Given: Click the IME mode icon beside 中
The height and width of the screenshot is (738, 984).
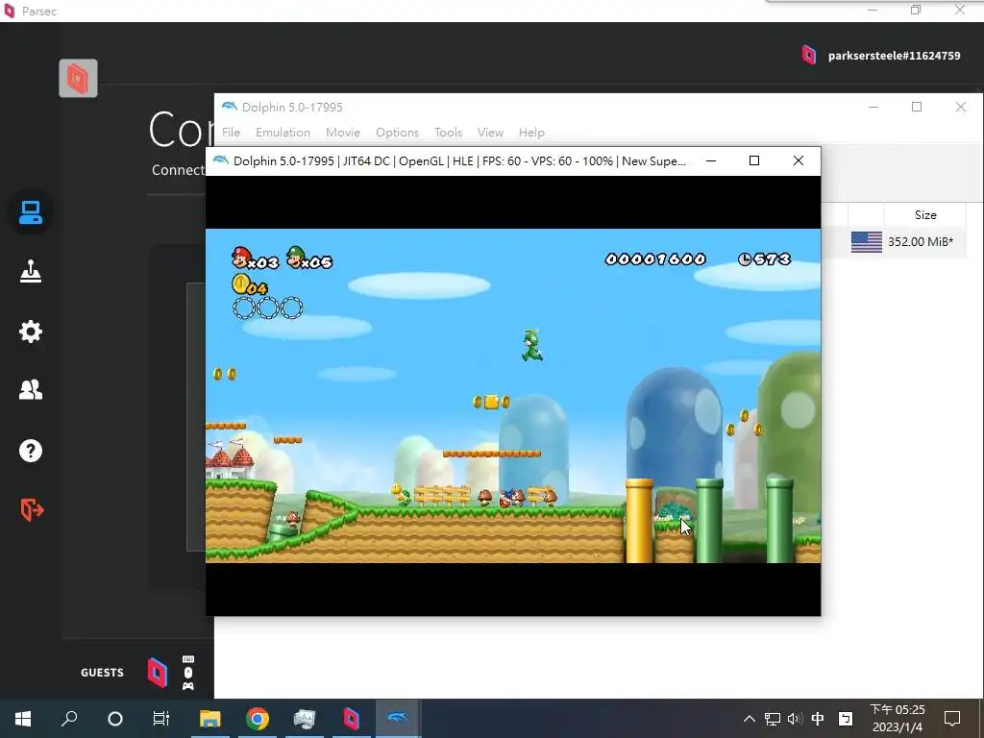Looking at the screenshot, I should [x=846, y=719].
